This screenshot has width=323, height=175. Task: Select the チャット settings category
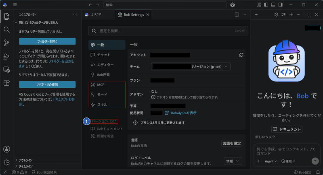point(107,55)
